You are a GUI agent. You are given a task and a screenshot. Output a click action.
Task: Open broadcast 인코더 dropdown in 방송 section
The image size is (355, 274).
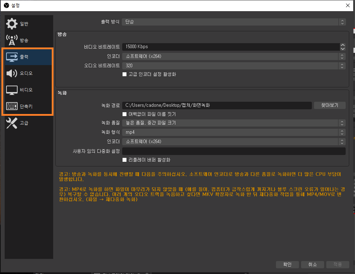(x=234, y=56)
